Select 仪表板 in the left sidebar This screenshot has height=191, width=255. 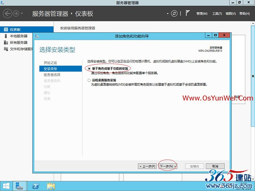coord(27,29)
